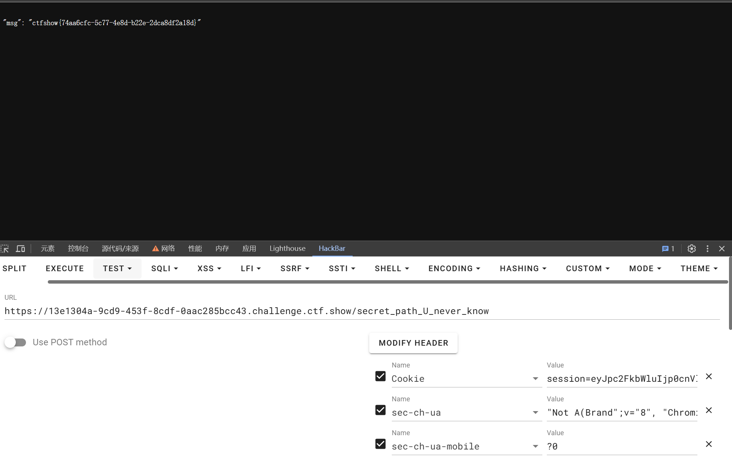Remove the Cookie header row
The width and height of the screenshot is (732, 457).
click(x=709, y=377)
